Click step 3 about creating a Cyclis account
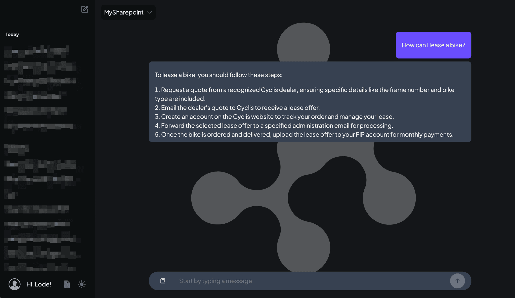 coord(274,116)
